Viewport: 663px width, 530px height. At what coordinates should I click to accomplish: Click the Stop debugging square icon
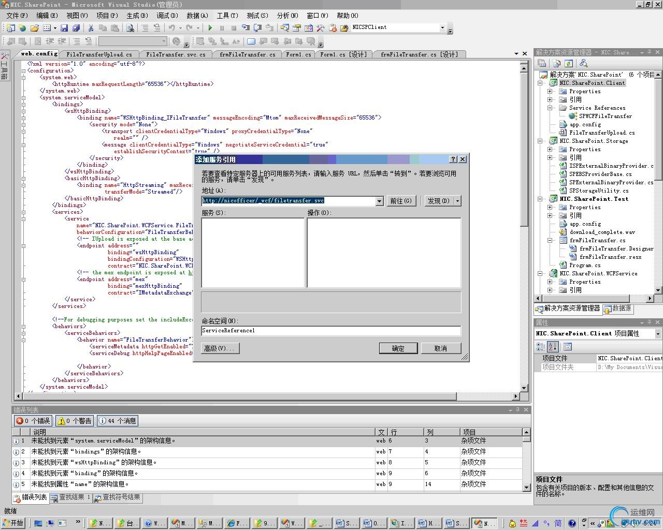(x=234, y=27)
